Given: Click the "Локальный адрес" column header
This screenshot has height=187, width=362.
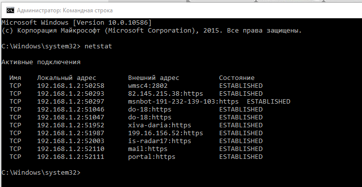Looking at the screenshot, I should pyautogui.click(x=66, y=78).
